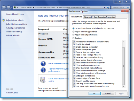Open the address bar history dropdown arrow

click(104, 8)
